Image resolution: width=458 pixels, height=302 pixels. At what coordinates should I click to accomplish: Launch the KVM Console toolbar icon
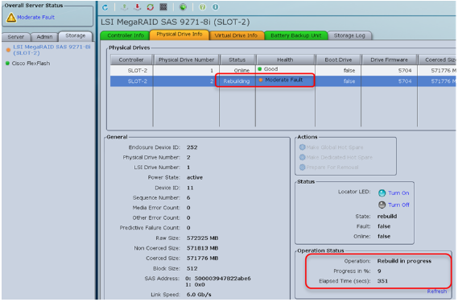[x=163, y=7]
